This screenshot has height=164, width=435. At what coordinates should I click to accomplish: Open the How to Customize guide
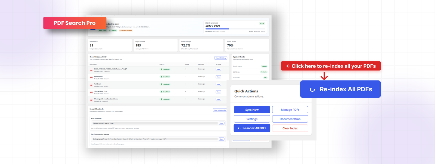coord(220,110)
